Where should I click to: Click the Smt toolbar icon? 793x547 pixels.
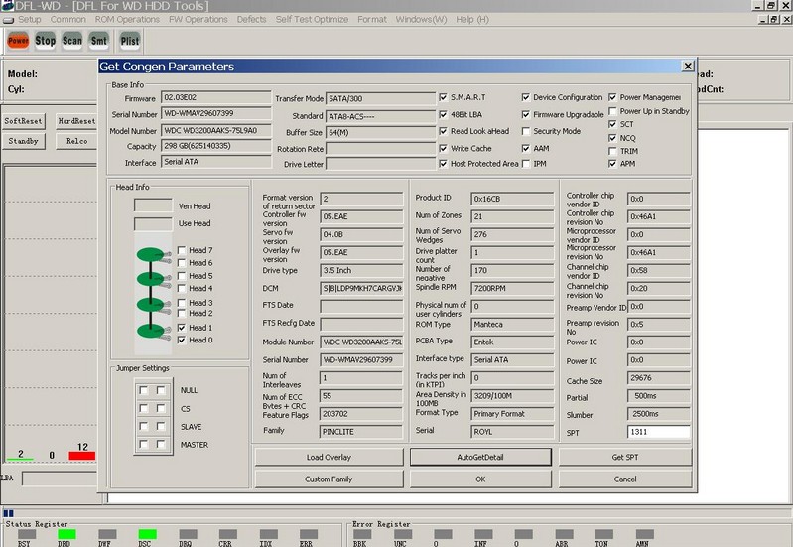pyautogui.click(x=98, y=41)
